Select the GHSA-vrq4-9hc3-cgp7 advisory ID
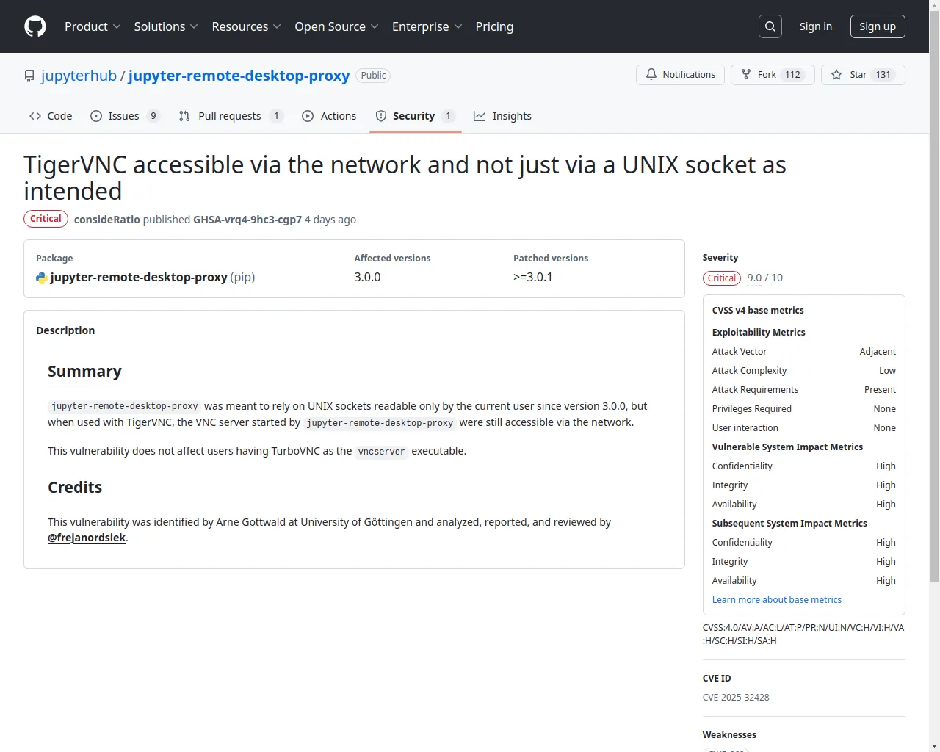 coord(247,220)
